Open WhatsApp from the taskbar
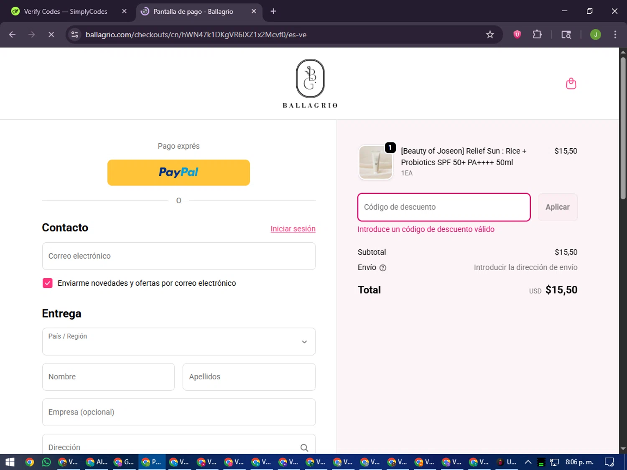 [x=46, y=462]
